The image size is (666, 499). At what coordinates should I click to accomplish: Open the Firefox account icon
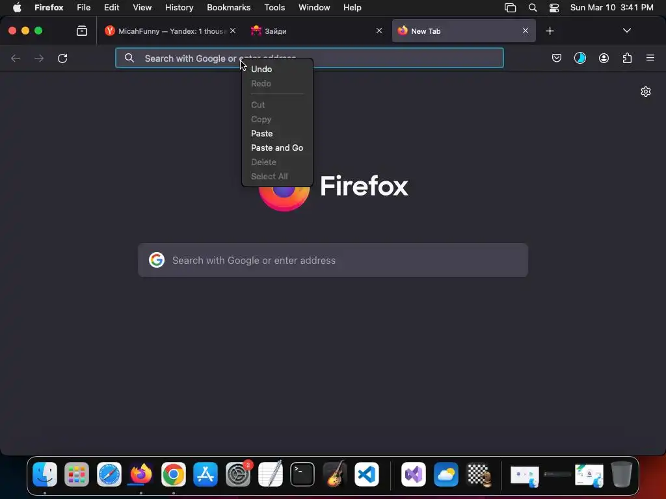coord(604,58)
